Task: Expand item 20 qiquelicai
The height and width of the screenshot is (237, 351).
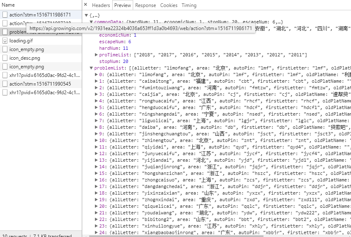Action: (x=96, y=206)
